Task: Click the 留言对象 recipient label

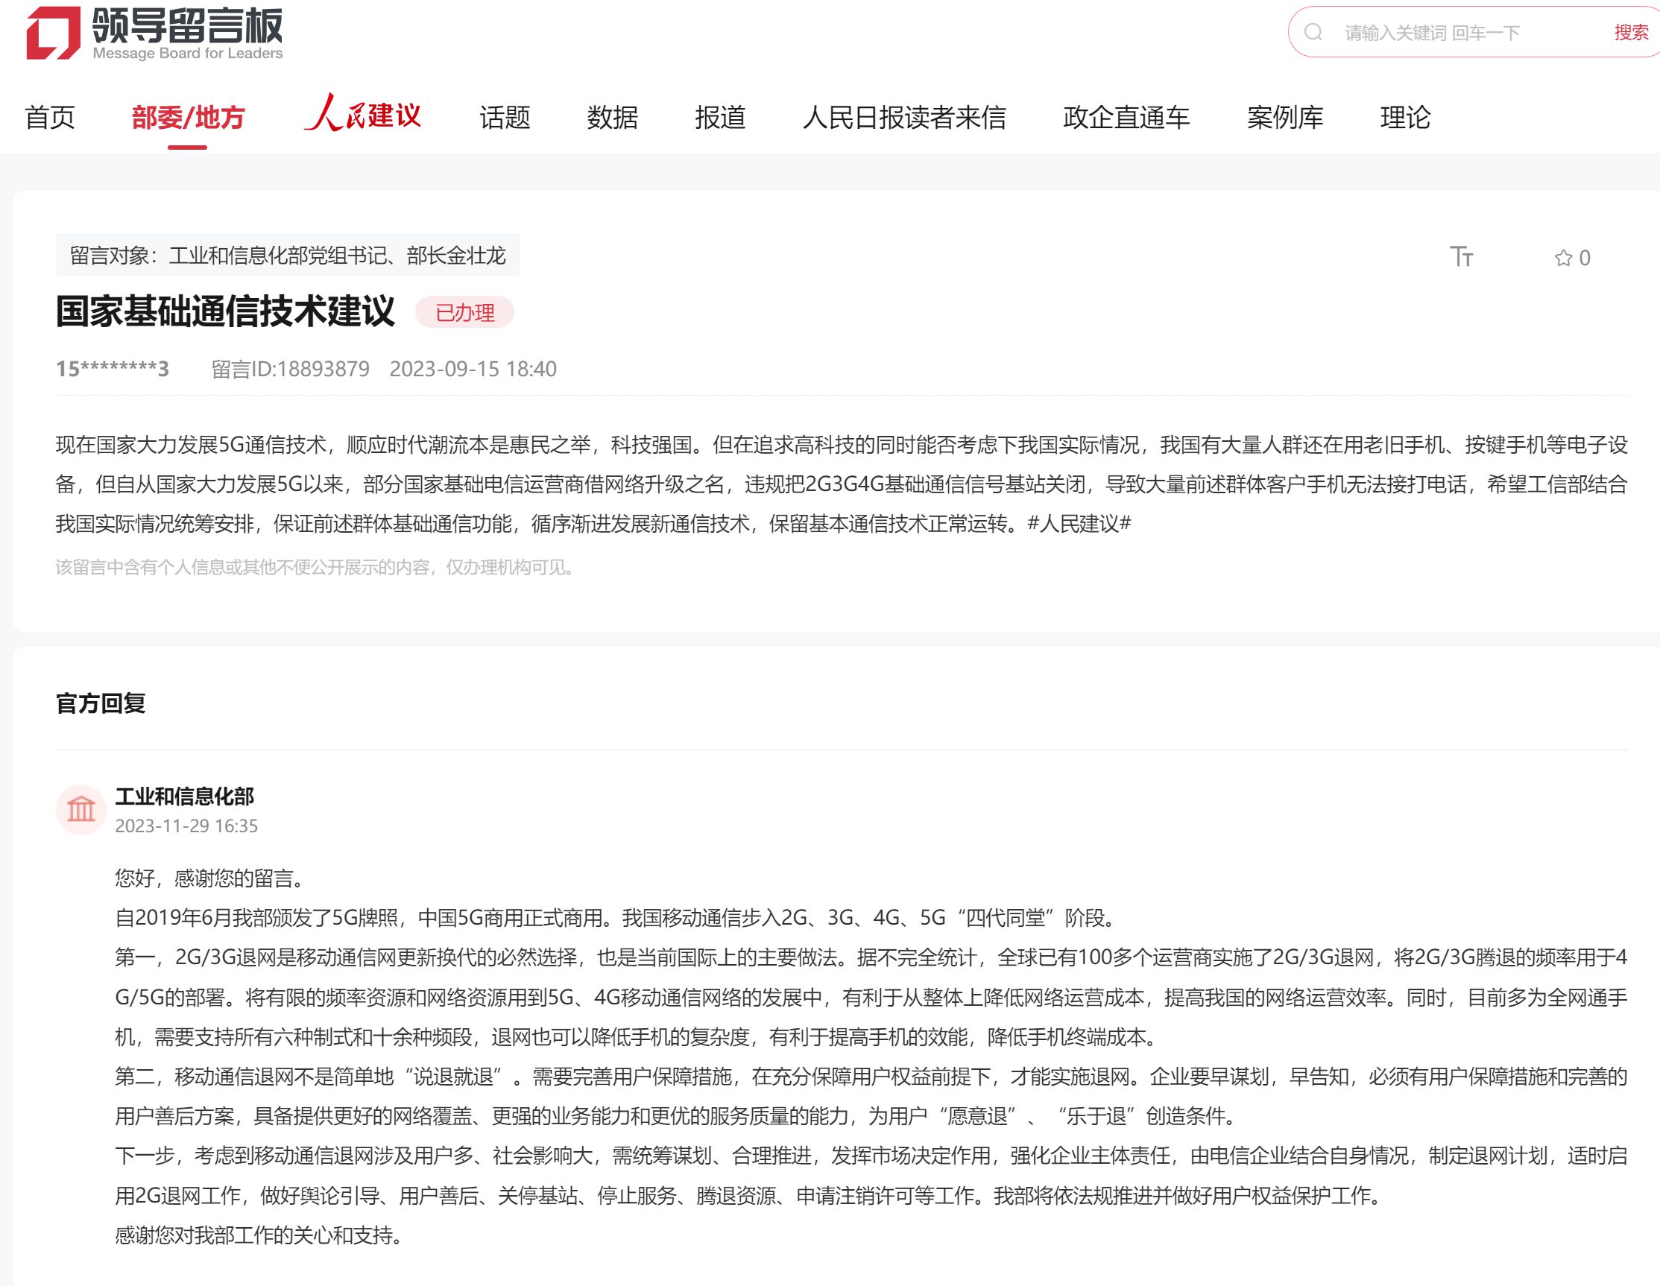Action: click(287, 256)
